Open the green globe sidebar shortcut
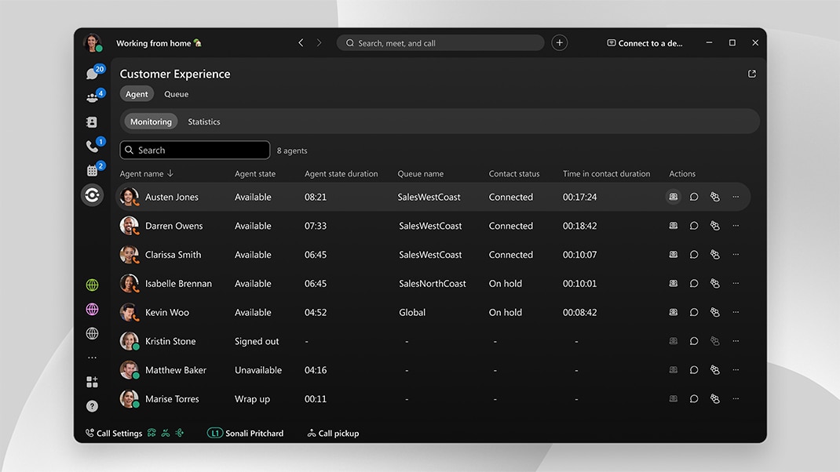 click(92, 285)
